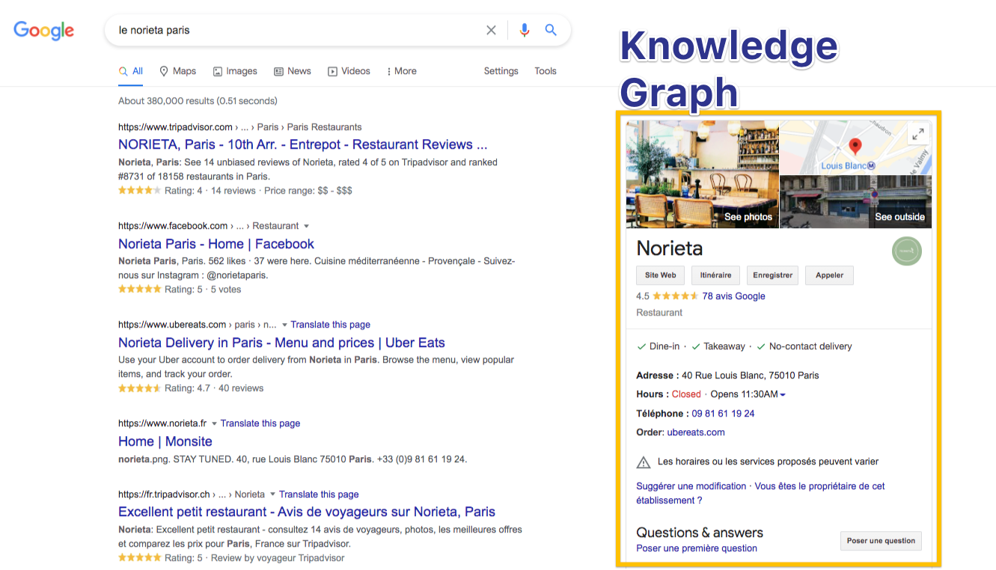Click the Questions & answers heading
This screenshot has height=570, width=996.
click(x=700, y=533)
